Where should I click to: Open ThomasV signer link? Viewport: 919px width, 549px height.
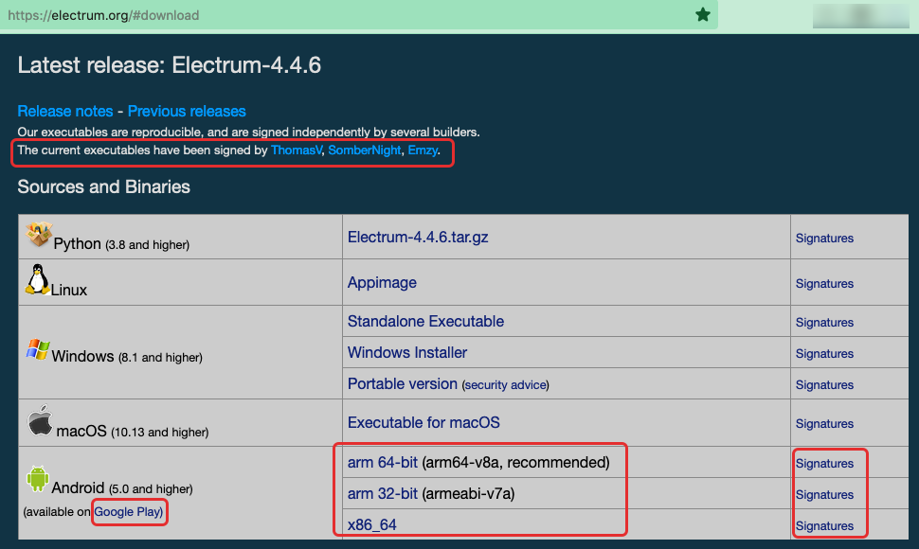pos(296,151)
